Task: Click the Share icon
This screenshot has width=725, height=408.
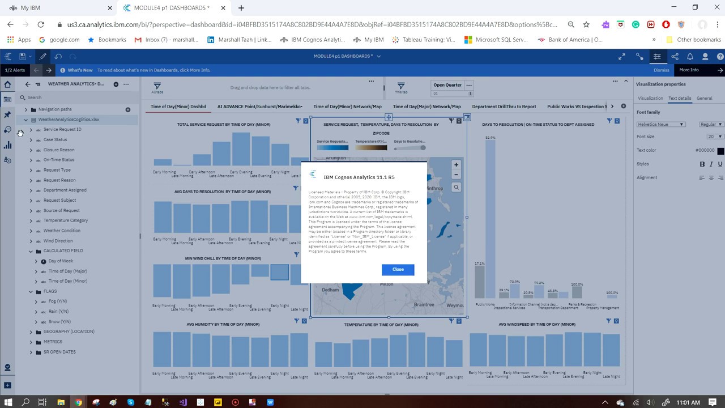Action: (x=675, y=56)
